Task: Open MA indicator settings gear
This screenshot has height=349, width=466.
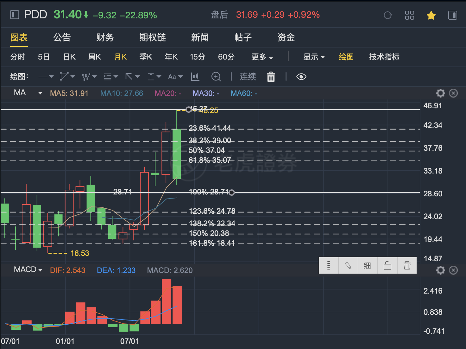Action: 441,93
